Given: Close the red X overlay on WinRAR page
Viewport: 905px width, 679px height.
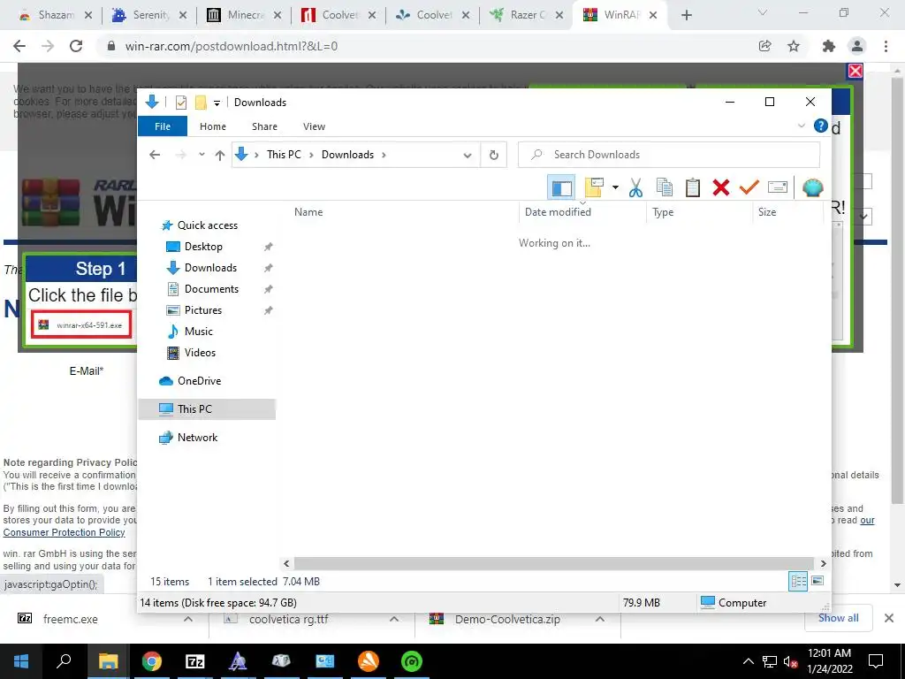Looking at the screenshot, I should [856, 71].
